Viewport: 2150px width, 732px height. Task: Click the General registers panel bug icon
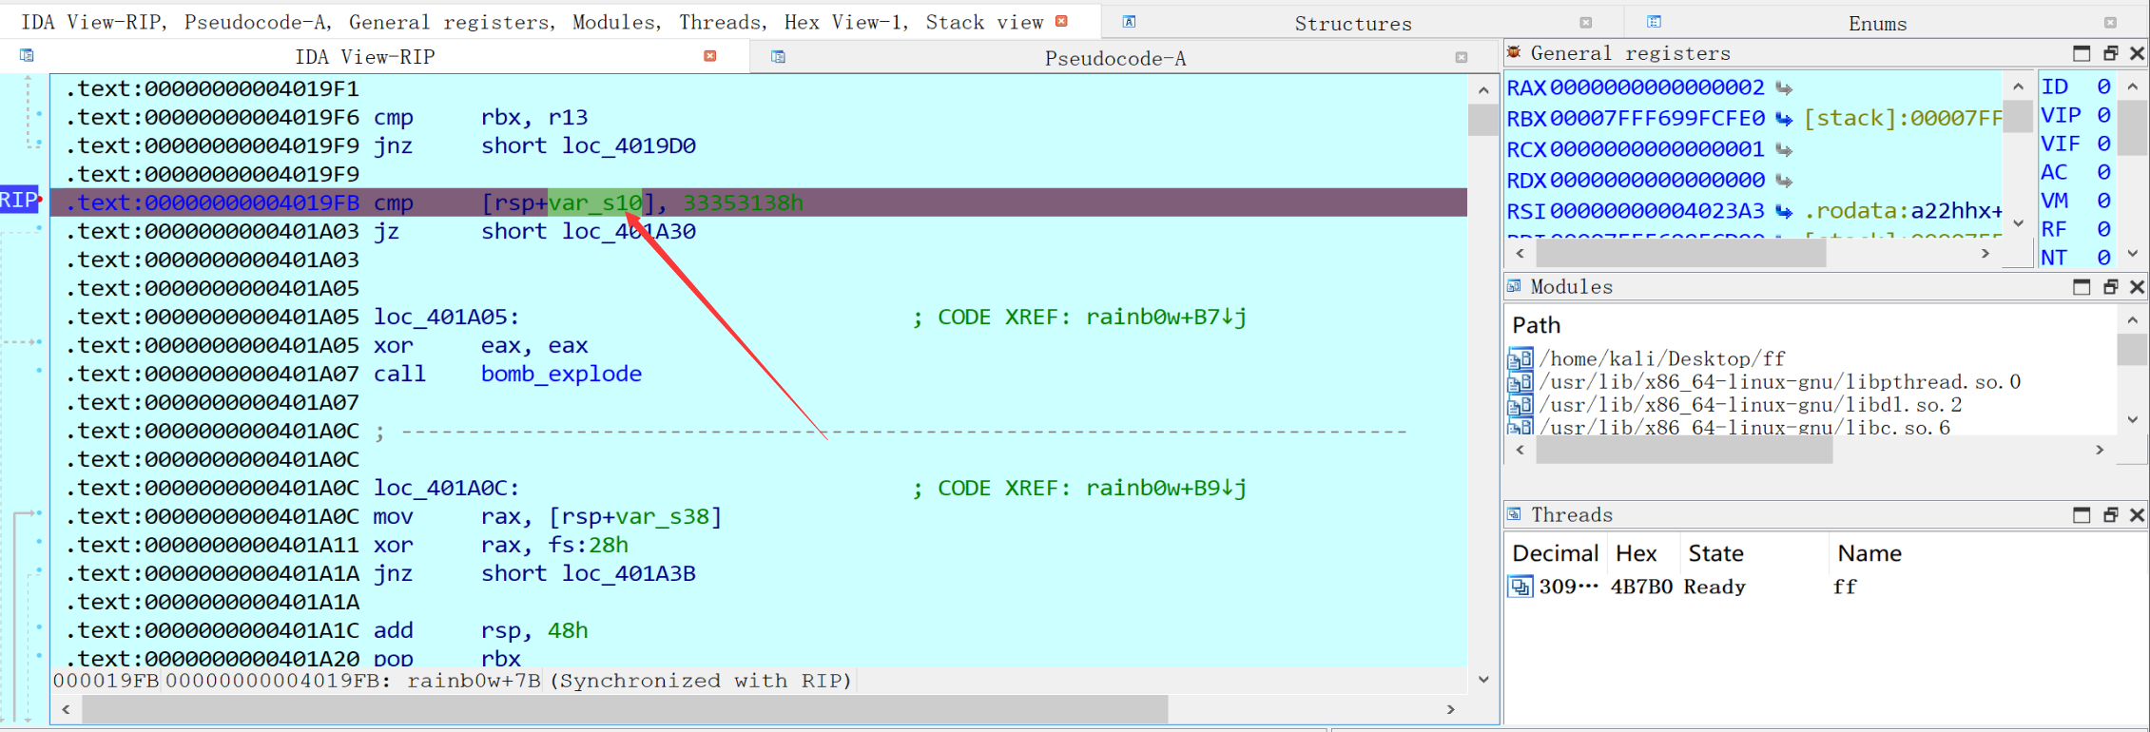coord(1514,52)
